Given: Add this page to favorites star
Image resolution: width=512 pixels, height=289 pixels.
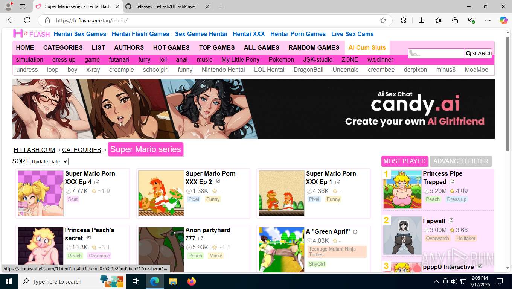Looking at the screenshot, I should (383, 20).
